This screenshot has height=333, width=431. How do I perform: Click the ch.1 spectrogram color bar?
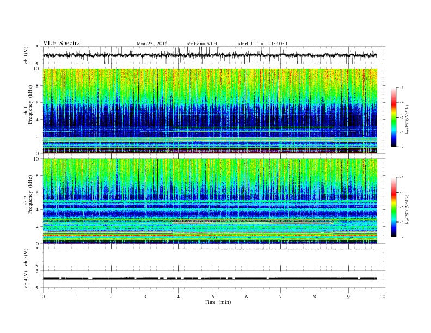393,117
